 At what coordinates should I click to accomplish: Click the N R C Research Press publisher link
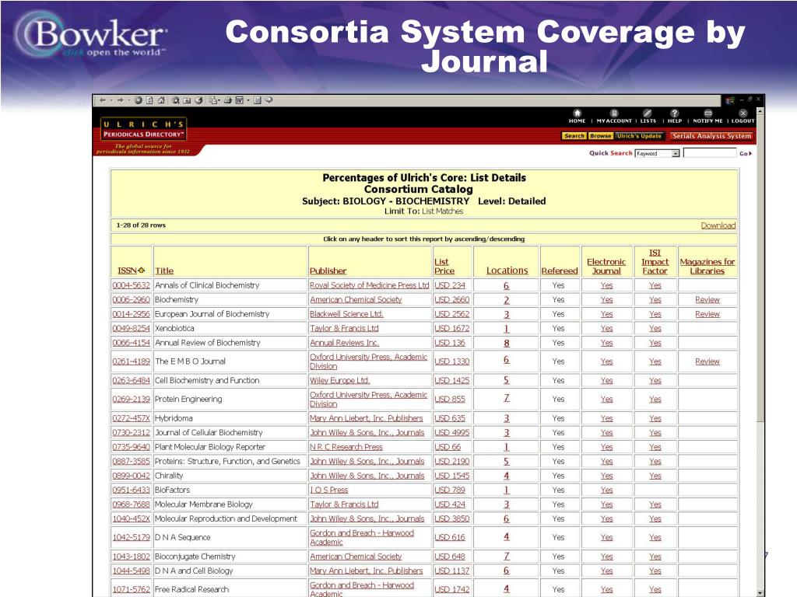pos(346,447)
